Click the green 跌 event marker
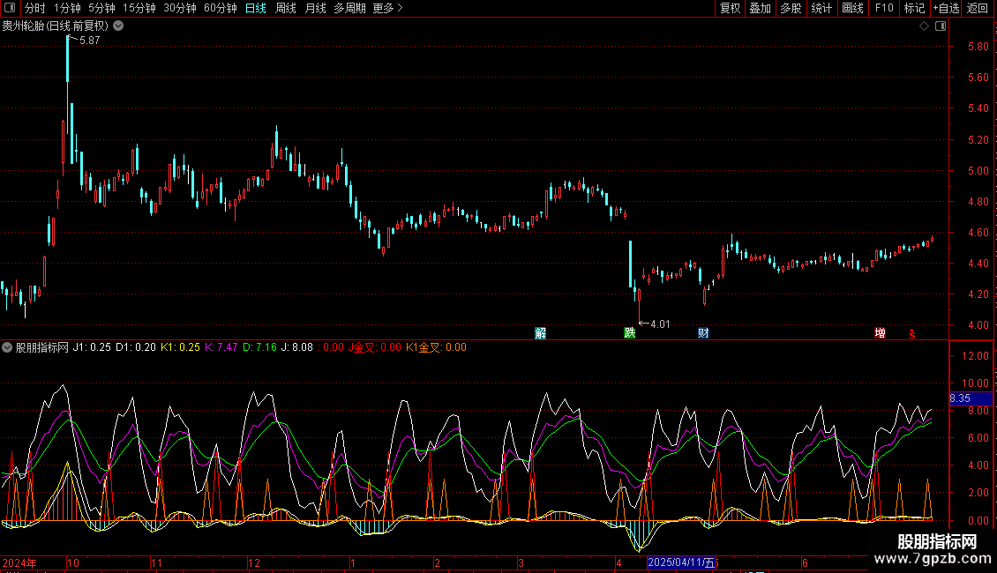 pyautogui.click(x=629, y=333)
